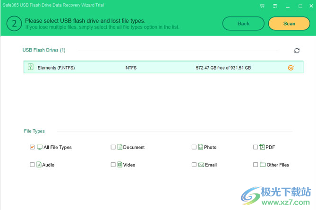The height and width of the screenshot is (210, 316).
Task: Click the PDF file type icon
Action: coord(262,147)
